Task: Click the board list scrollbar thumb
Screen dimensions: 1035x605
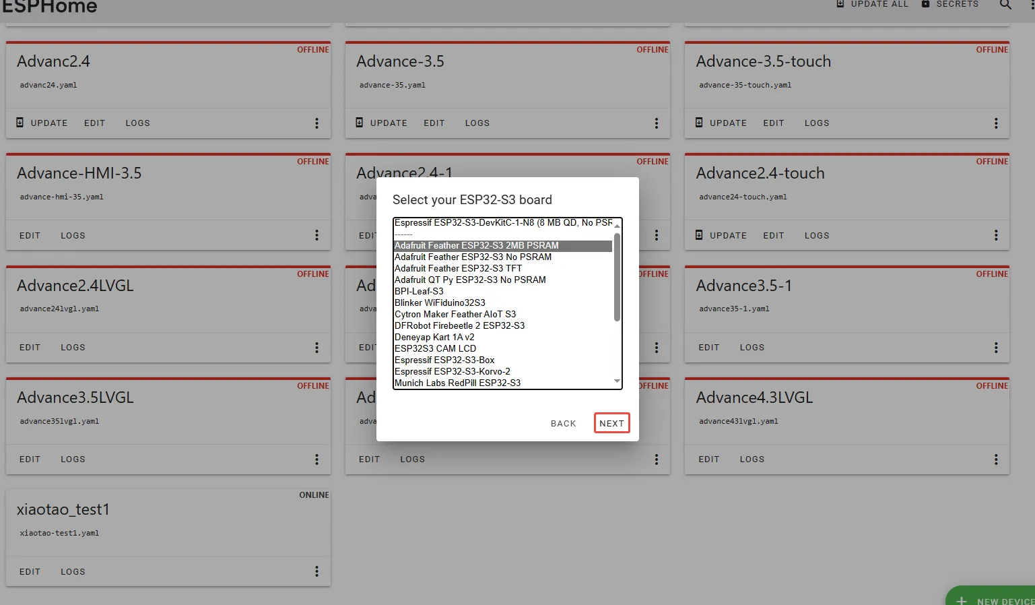Action: tap(617, 277)
